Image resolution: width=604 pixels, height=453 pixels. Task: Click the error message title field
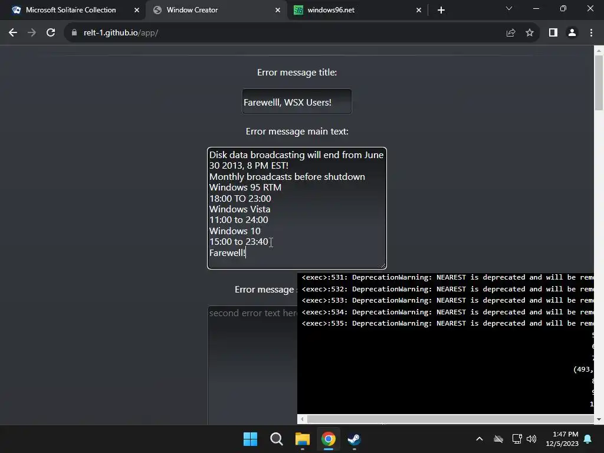click(x=297, y=101)
